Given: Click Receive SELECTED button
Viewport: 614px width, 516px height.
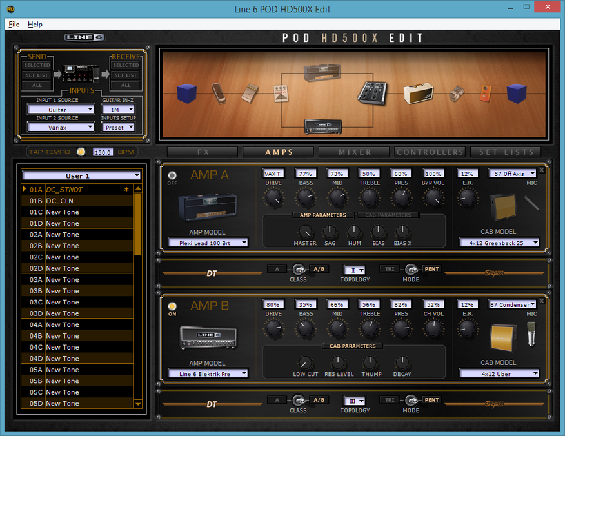Looking at the screenshot, I should click(x=126, y=65).
